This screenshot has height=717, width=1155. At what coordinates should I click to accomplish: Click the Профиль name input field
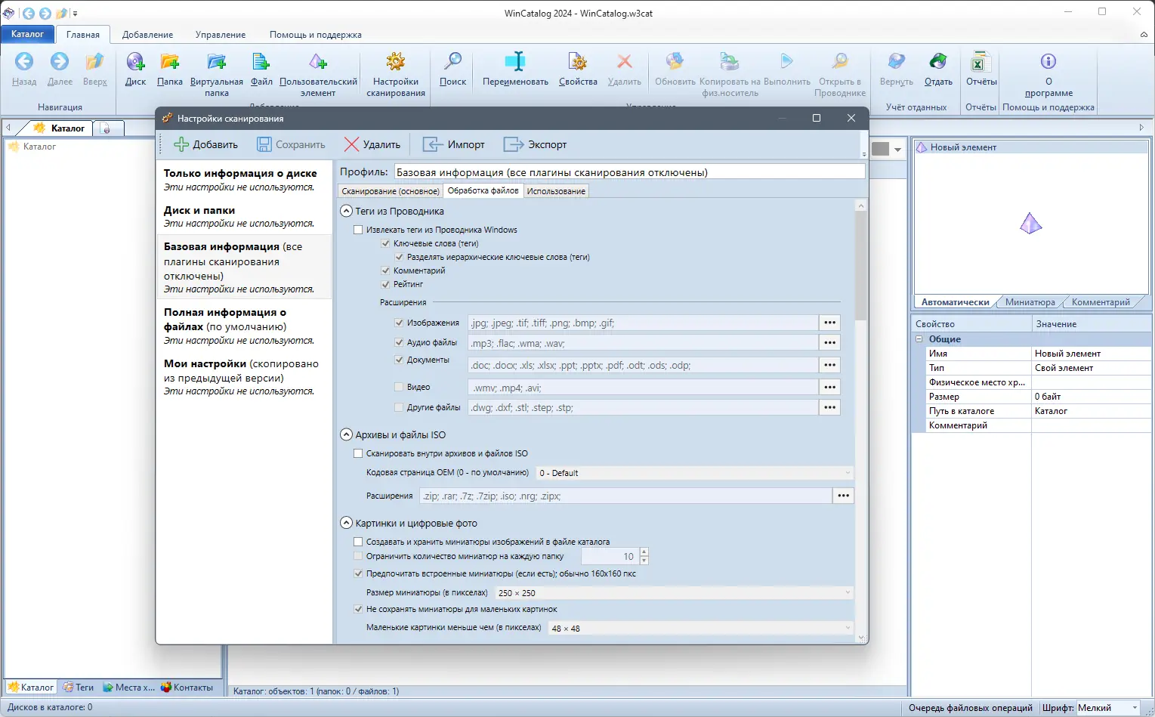[629, 172]
